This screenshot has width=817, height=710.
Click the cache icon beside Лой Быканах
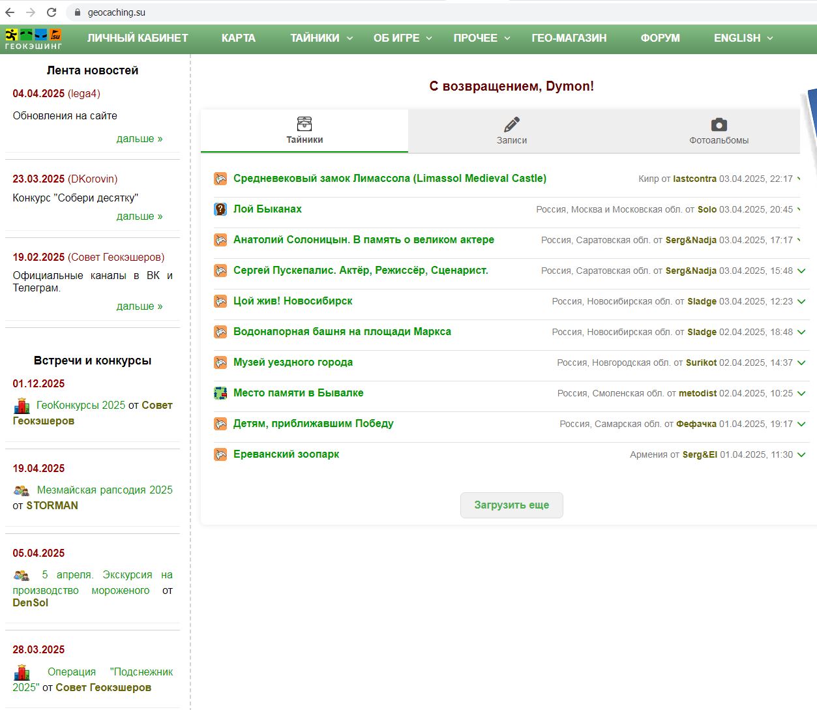(x=220, y=209)
